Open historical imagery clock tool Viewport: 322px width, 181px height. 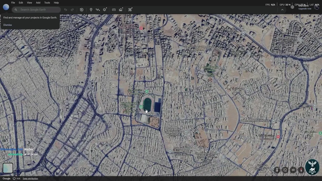(x=82, y=10)
